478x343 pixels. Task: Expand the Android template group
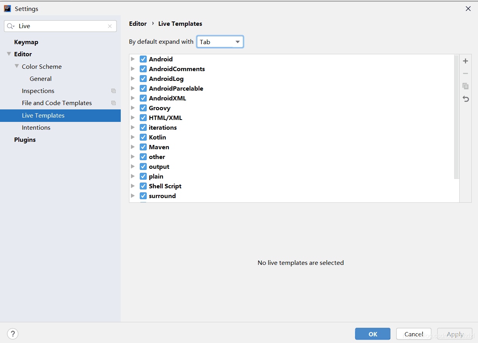133,59
